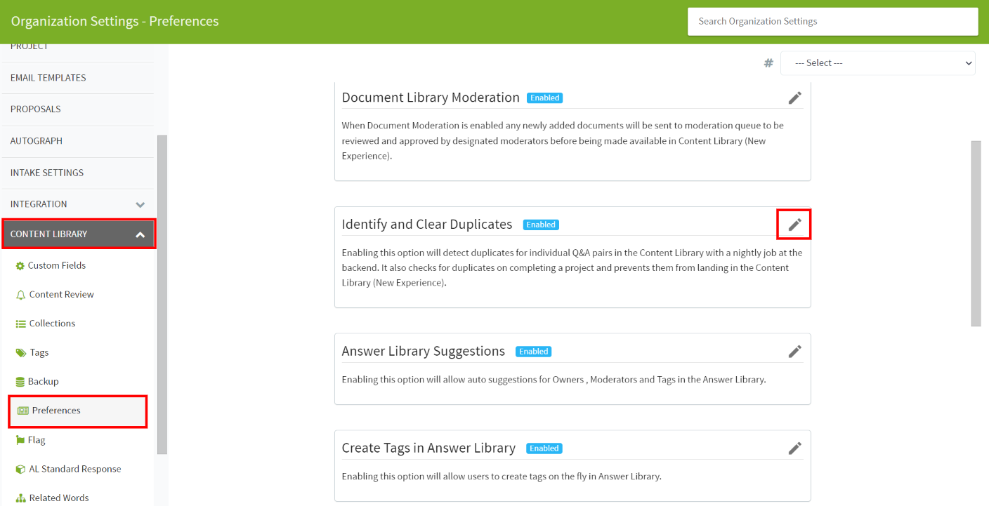
Task: Click Organization Settings - Preferences title
Action: [115, 22]
